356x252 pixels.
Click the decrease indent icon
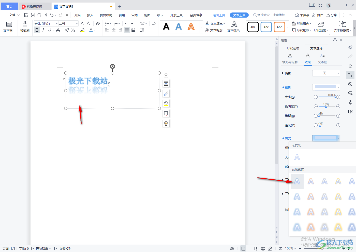coord(127,23)
